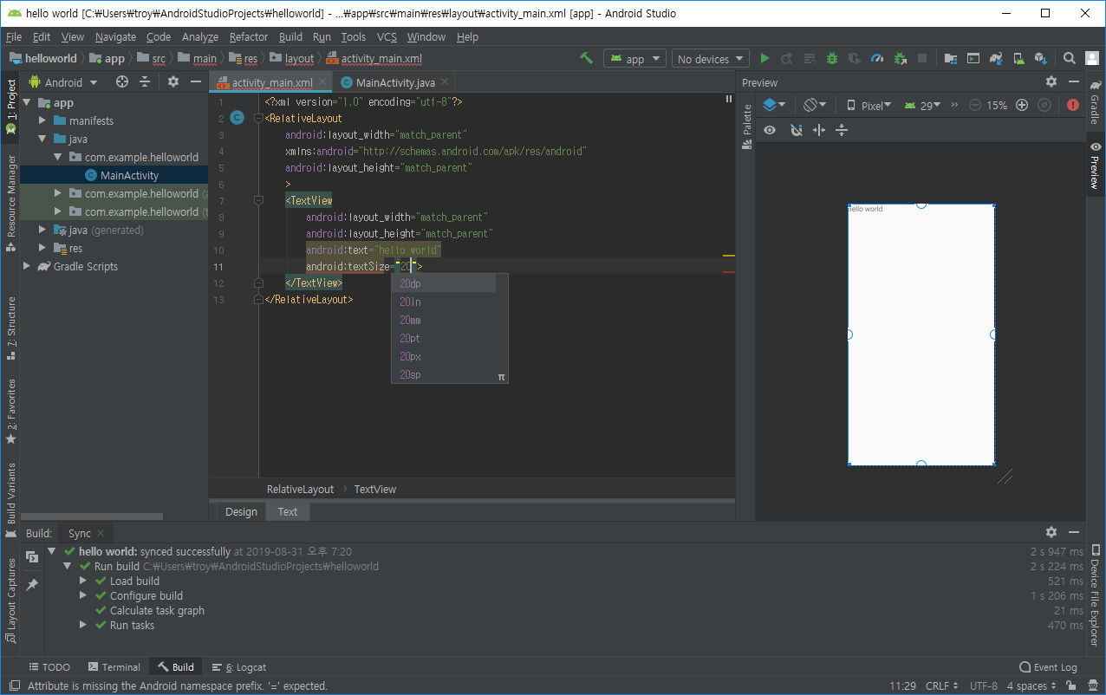Toggle the preview View Options eye icon
The image size is (1106, 695).
[x=770, y=130]
